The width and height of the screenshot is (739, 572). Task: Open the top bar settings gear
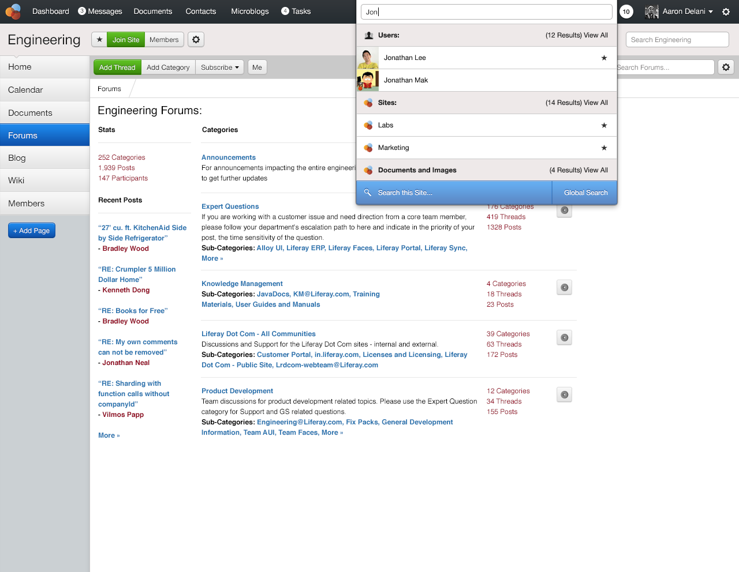pyautogui.click(x=726, y=12)
